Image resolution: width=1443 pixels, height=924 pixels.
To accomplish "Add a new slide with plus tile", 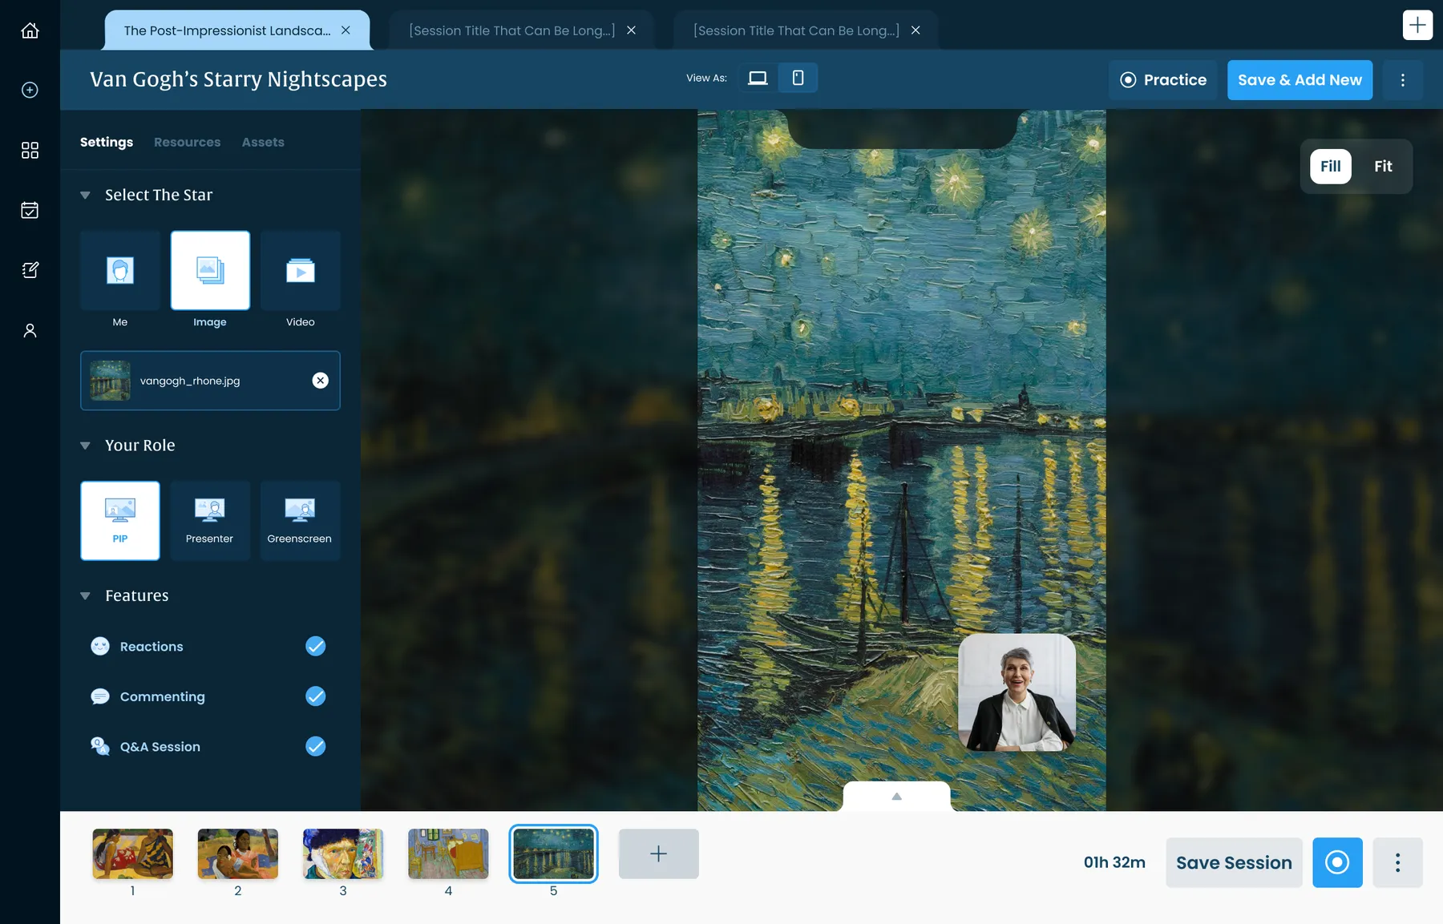I will pyautogui.click(x=658, y=853).
